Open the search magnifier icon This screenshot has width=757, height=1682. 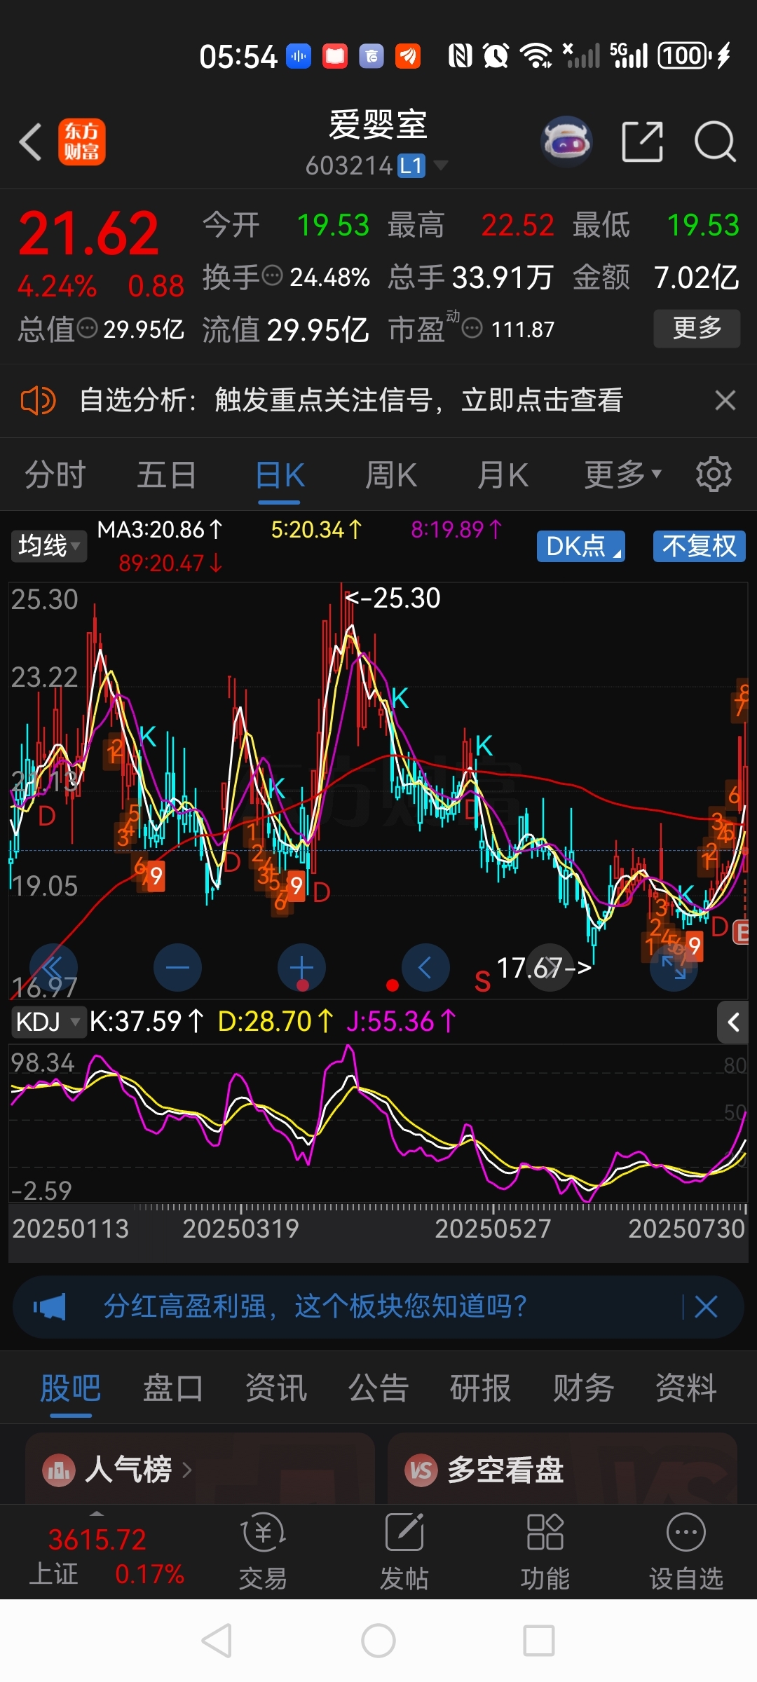click(715, 142)
